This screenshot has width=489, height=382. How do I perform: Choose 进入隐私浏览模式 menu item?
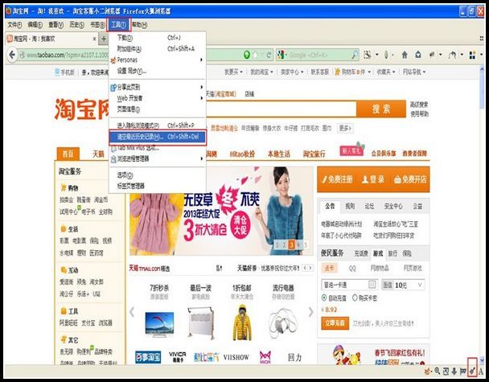(x=158, y=125)
